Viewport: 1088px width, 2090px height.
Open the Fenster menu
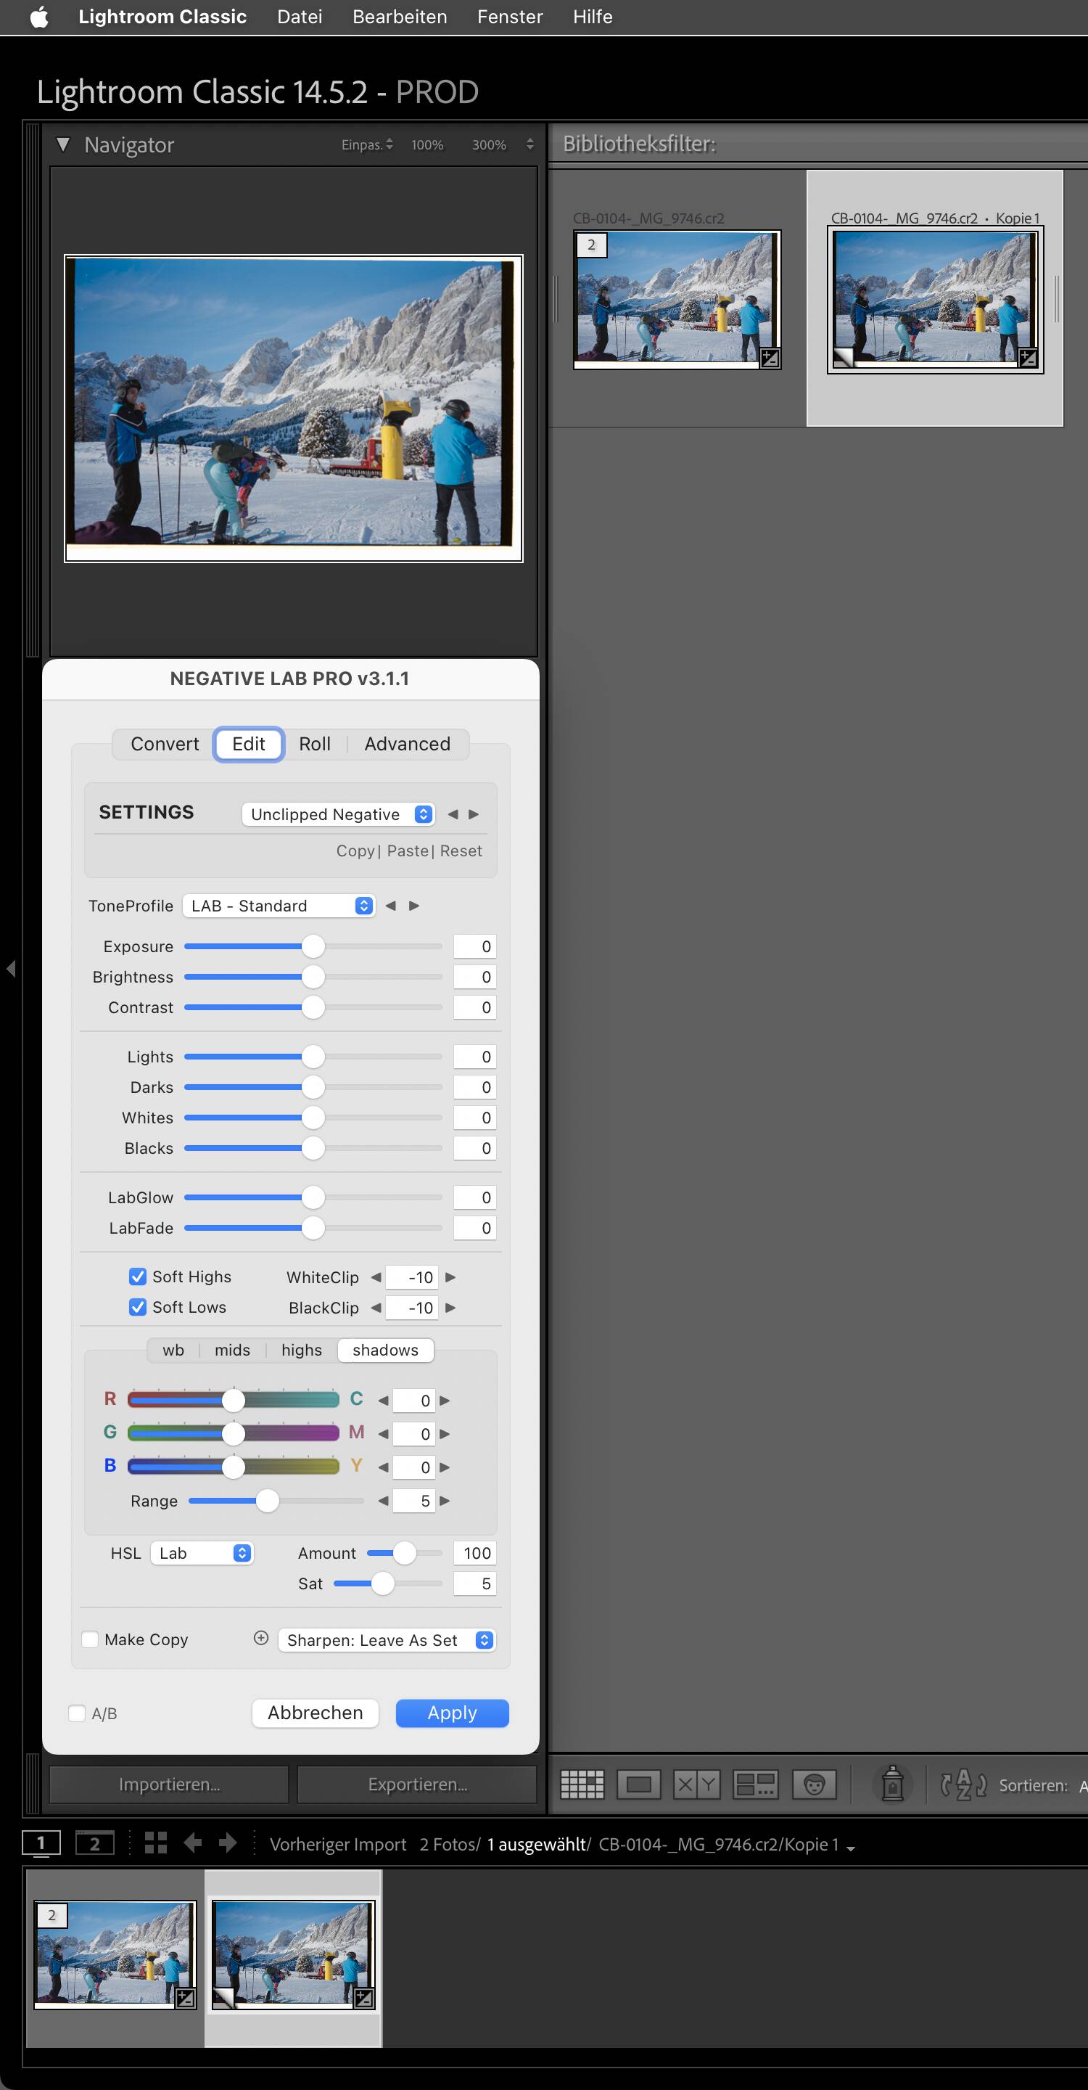510,17
